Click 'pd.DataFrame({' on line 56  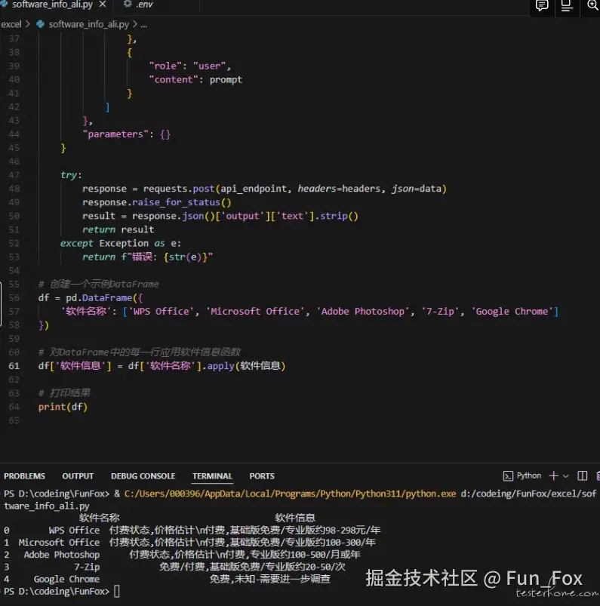point(104,298)
